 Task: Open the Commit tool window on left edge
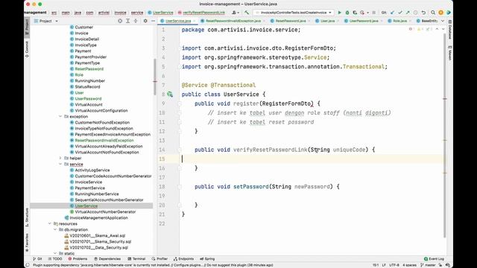click(x=27, y=50)
